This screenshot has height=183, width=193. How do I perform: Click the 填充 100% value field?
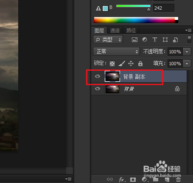[x=175, y=64]
